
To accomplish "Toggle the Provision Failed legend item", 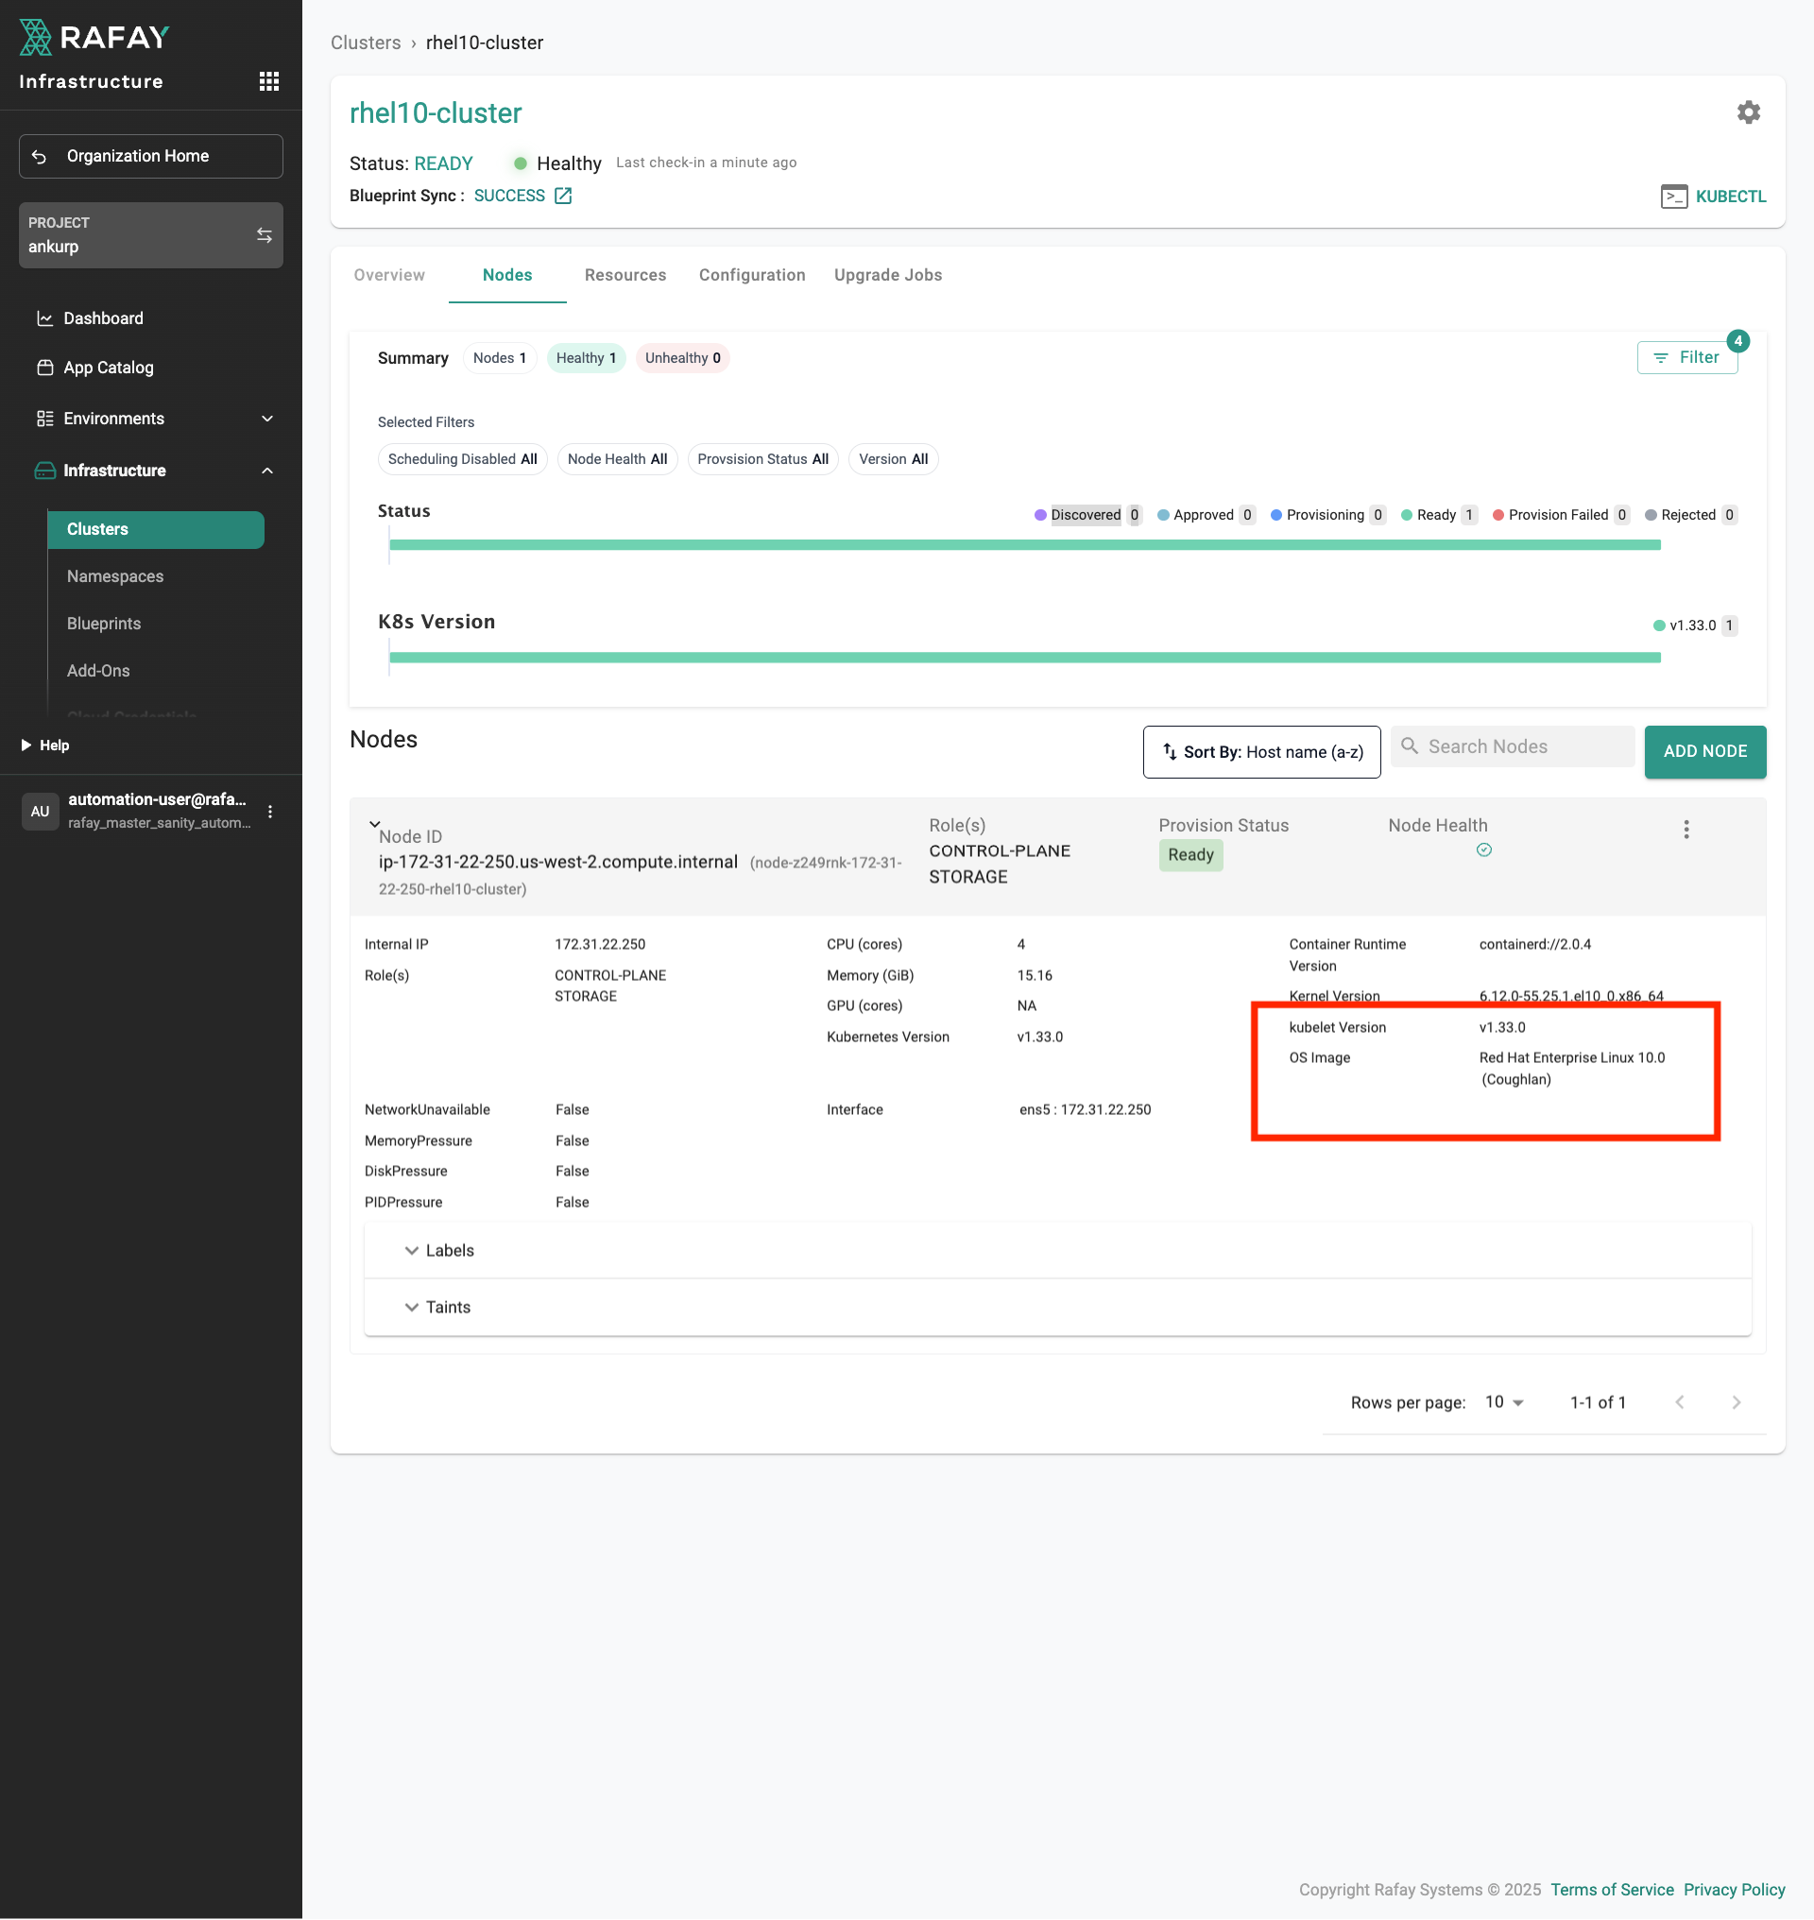I will 1557,515.
